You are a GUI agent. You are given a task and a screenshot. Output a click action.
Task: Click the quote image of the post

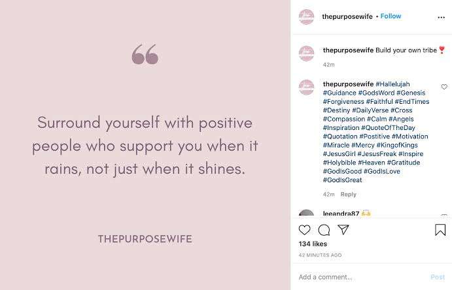[x=145, y=145]
